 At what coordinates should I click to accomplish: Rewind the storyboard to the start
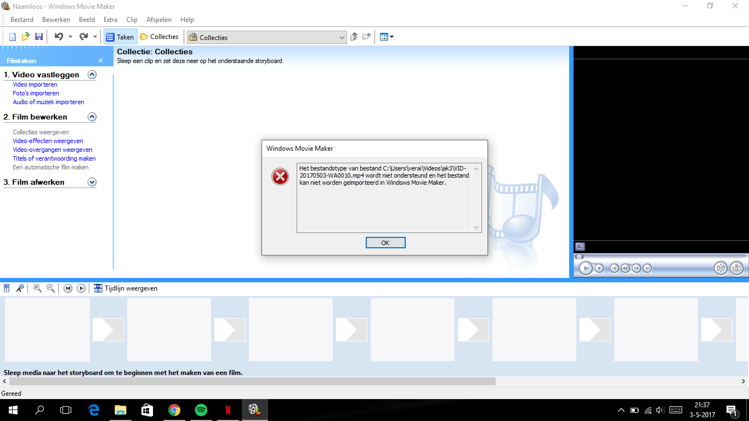pos(68,288)
